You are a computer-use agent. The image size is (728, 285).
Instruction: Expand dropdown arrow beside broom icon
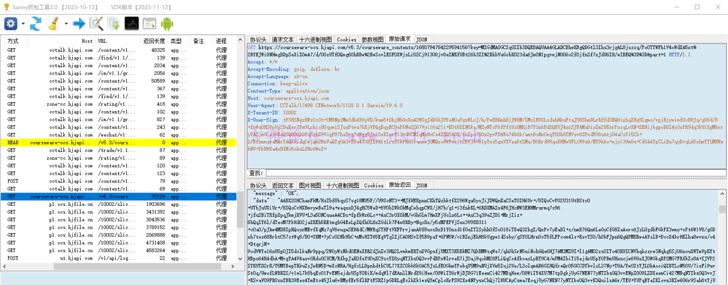click(66, 23)
